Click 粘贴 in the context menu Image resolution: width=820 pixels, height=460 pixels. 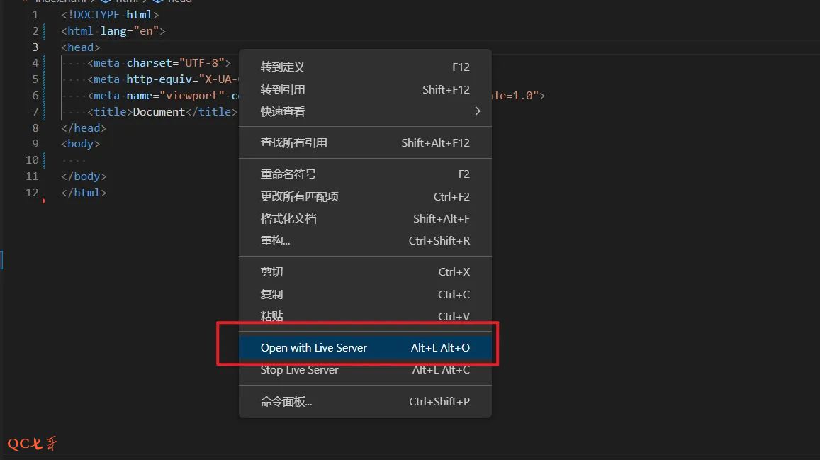(271, 316)
